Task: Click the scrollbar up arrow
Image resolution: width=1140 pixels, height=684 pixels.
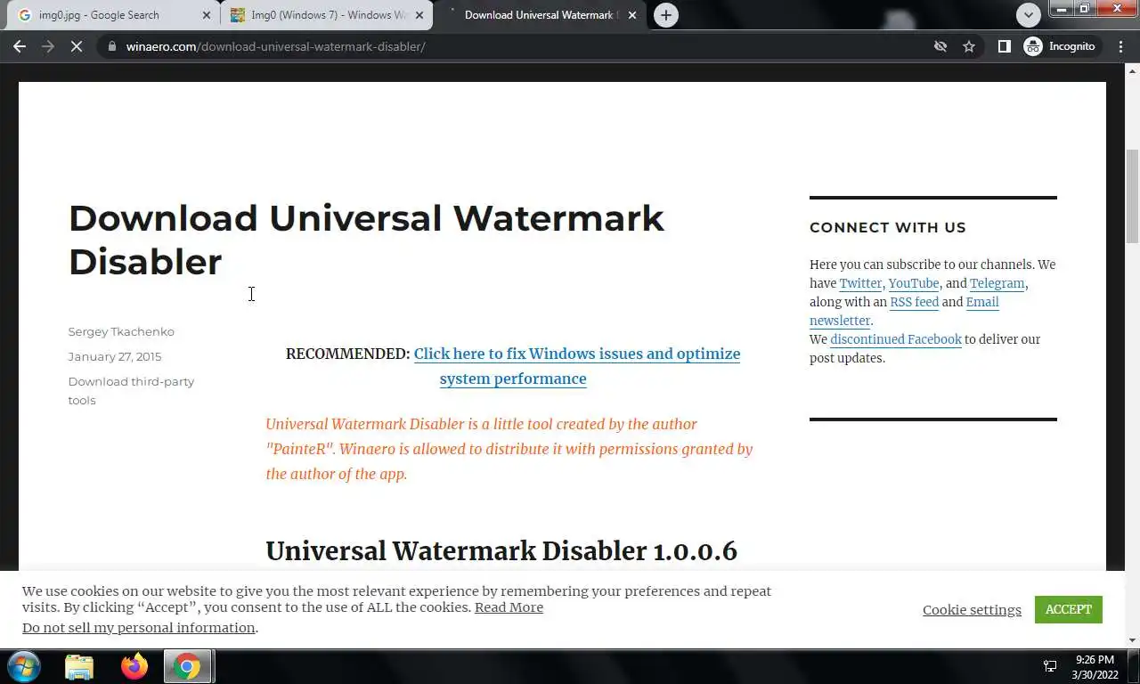Action: coord(1132,70)
